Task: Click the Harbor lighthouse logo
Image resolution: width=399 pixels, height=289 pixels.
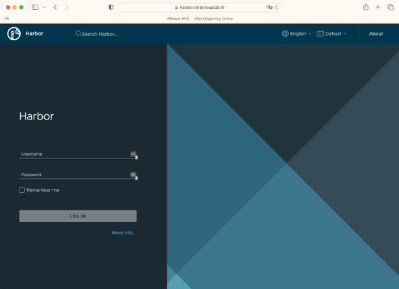Action: (14, 34)
